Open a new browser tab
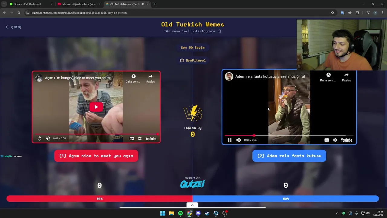The width and height of the screenshot is (387, 218). 155,4
